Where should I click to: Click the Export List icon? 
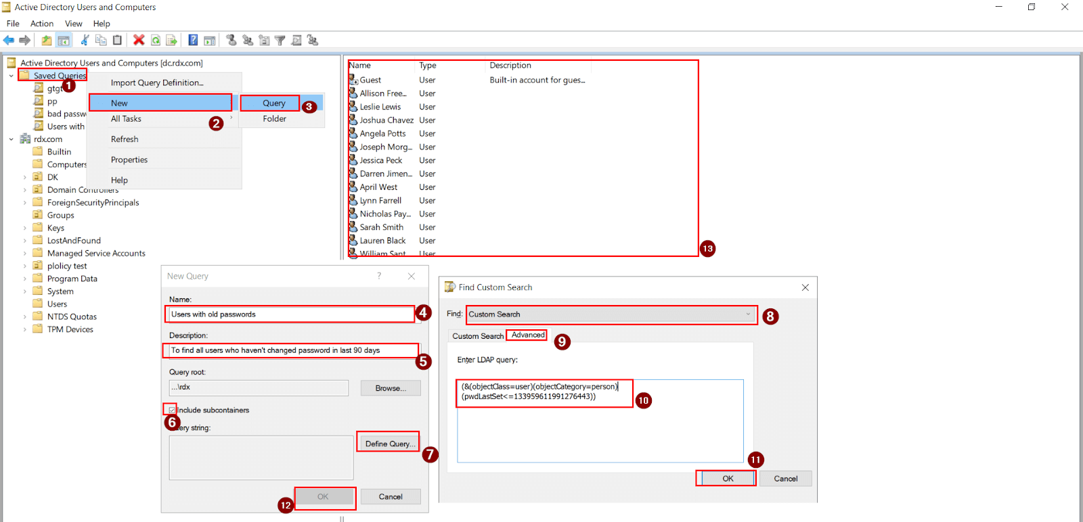pos(172,41)
